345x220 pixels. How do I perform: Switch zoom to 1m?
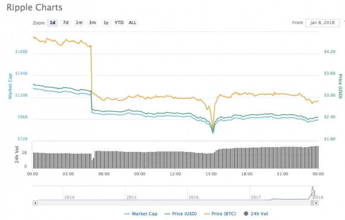click(79, 22)
